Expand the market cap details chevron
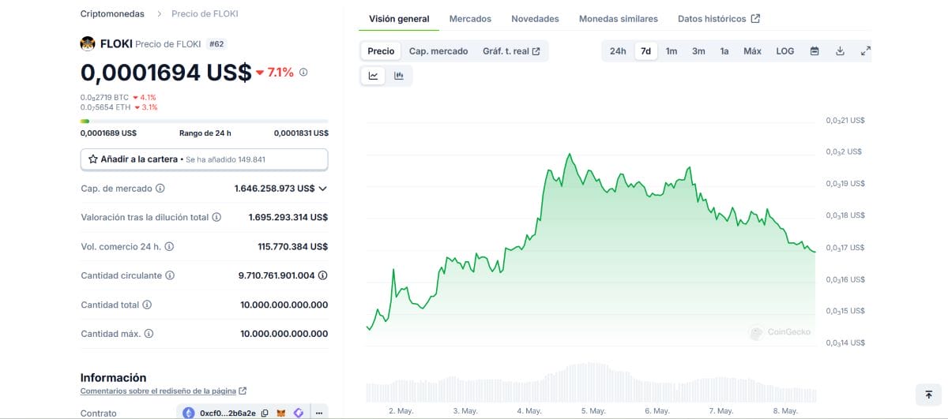The image size is (948, 419). (322, 189)
